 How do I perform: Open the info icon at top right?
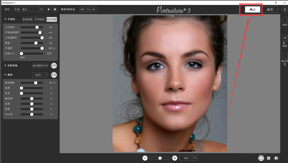pos(285,10)
